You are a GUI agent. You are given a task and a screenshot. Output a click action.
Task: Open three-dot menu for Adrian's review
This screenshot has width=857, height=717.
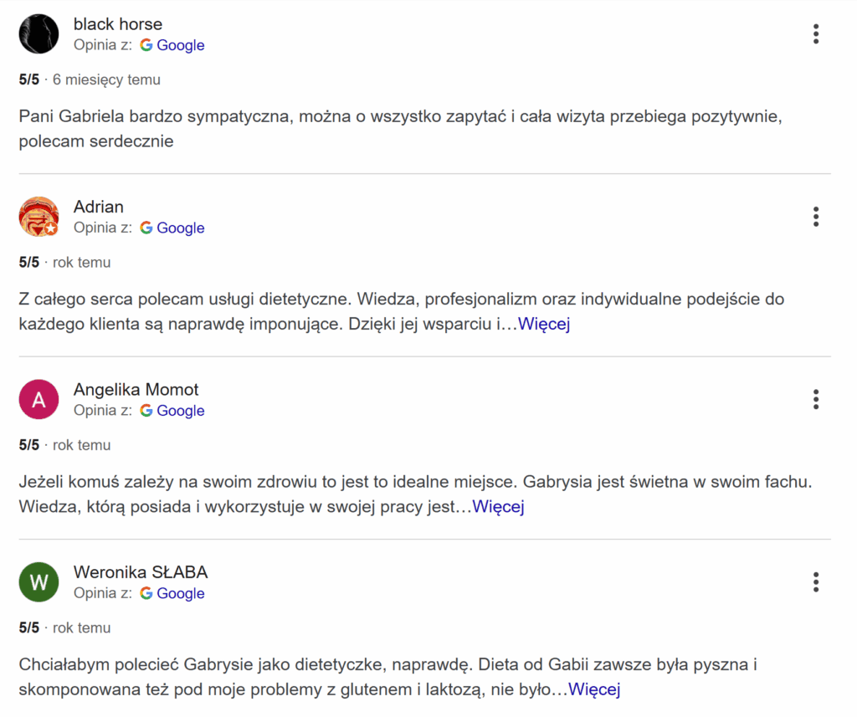click(816, 217)
